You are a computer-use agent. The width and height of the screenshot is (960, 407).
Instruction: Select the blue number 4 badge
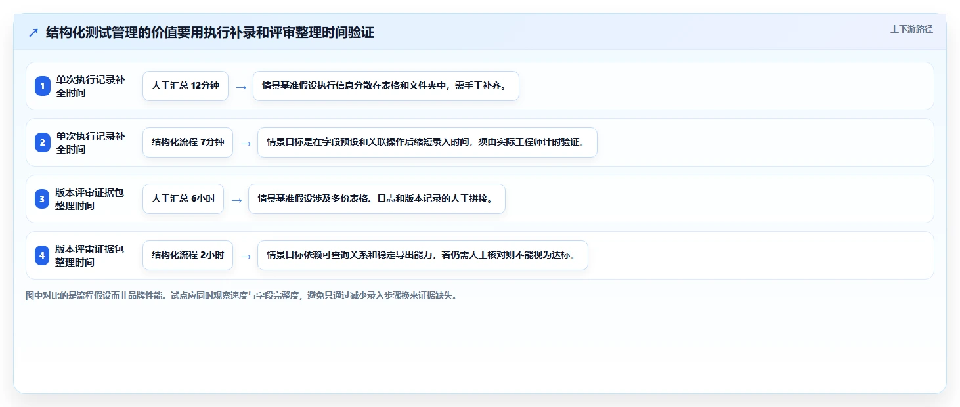point(43,255)
